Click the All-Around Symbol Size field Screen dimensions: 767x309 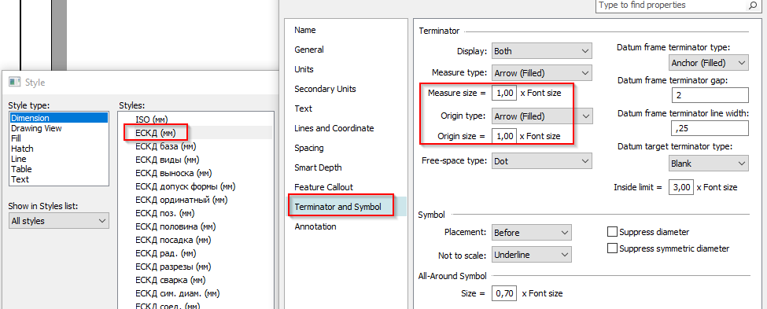504,293
